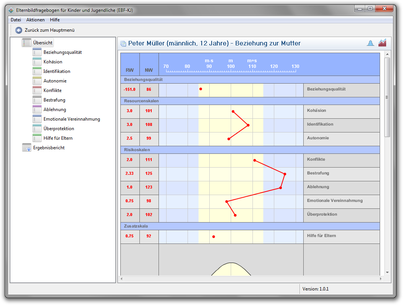403x305 pixels.
Task: Select Konflikte in the navigation tree
Action: 52,90
